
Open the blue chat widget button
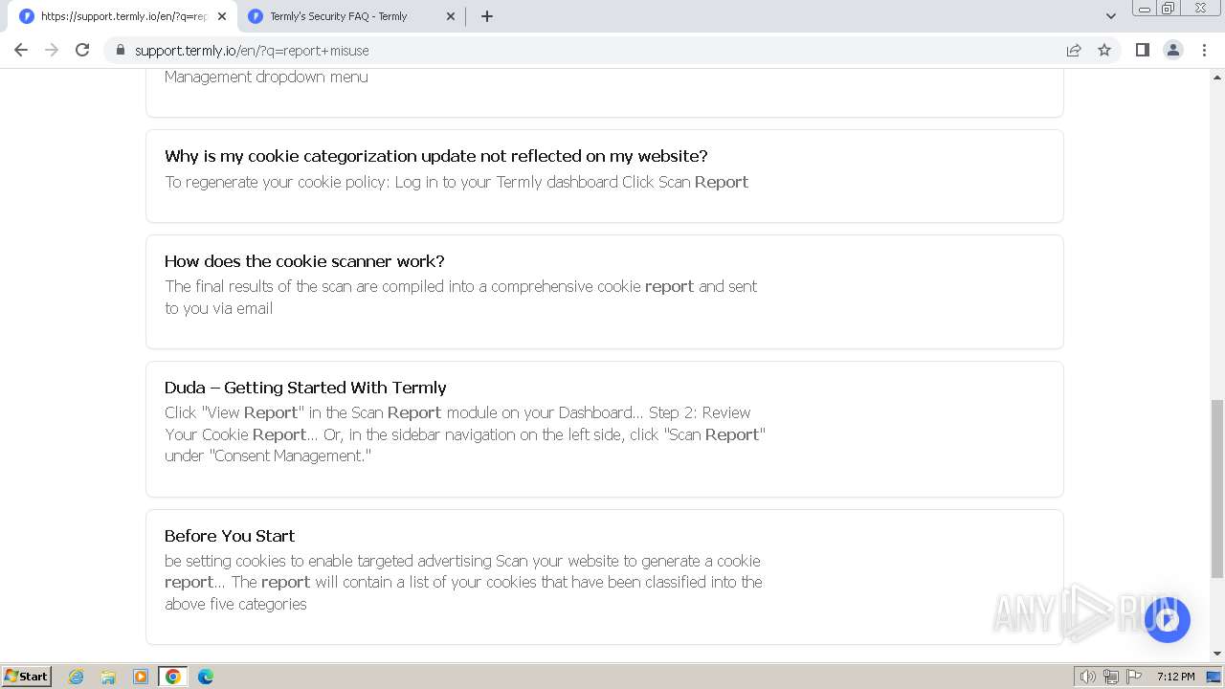[1167, 620]
